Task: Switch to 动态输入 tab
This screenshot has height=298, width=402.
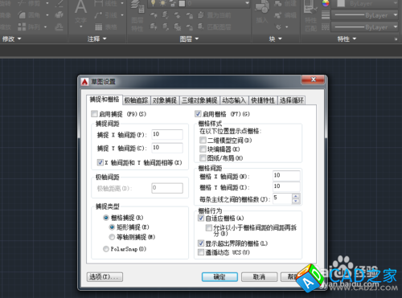Action: point(234,100)
